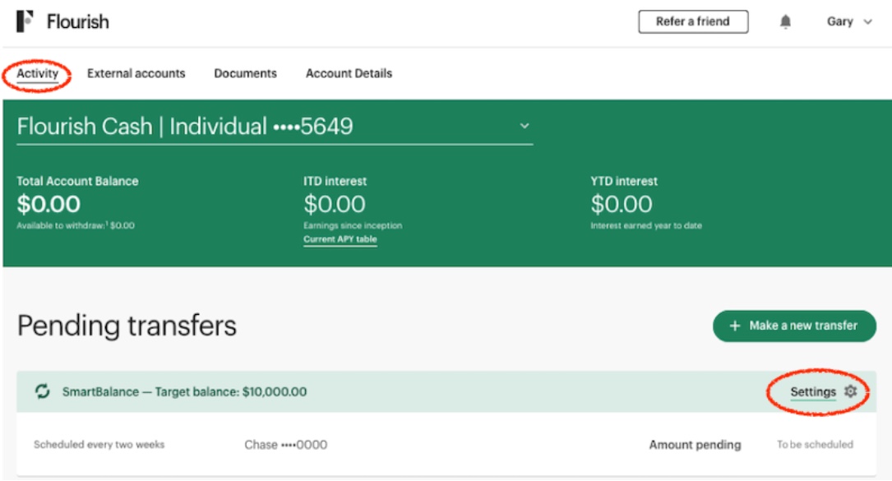892x481 pixels.
Task: Go to the Documents tab
Action: coord(245,73)
